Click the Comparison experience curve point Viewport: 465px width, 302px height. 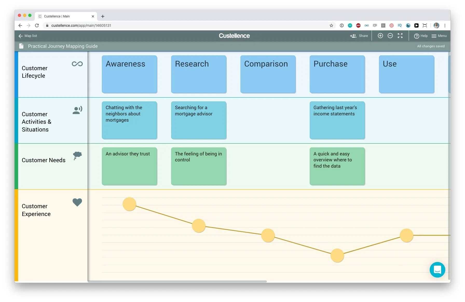coord(268,235)
